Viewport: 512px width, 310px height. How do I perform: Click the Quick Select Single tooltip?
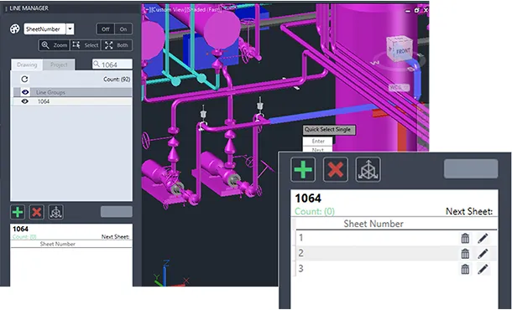(x=328, y=130)
